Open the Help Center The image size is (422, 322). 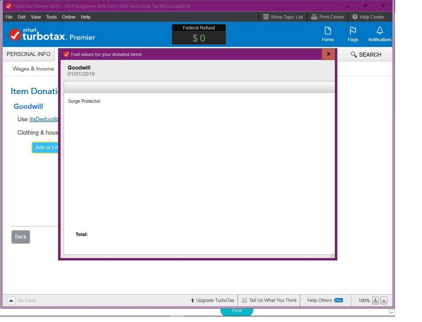368,17
